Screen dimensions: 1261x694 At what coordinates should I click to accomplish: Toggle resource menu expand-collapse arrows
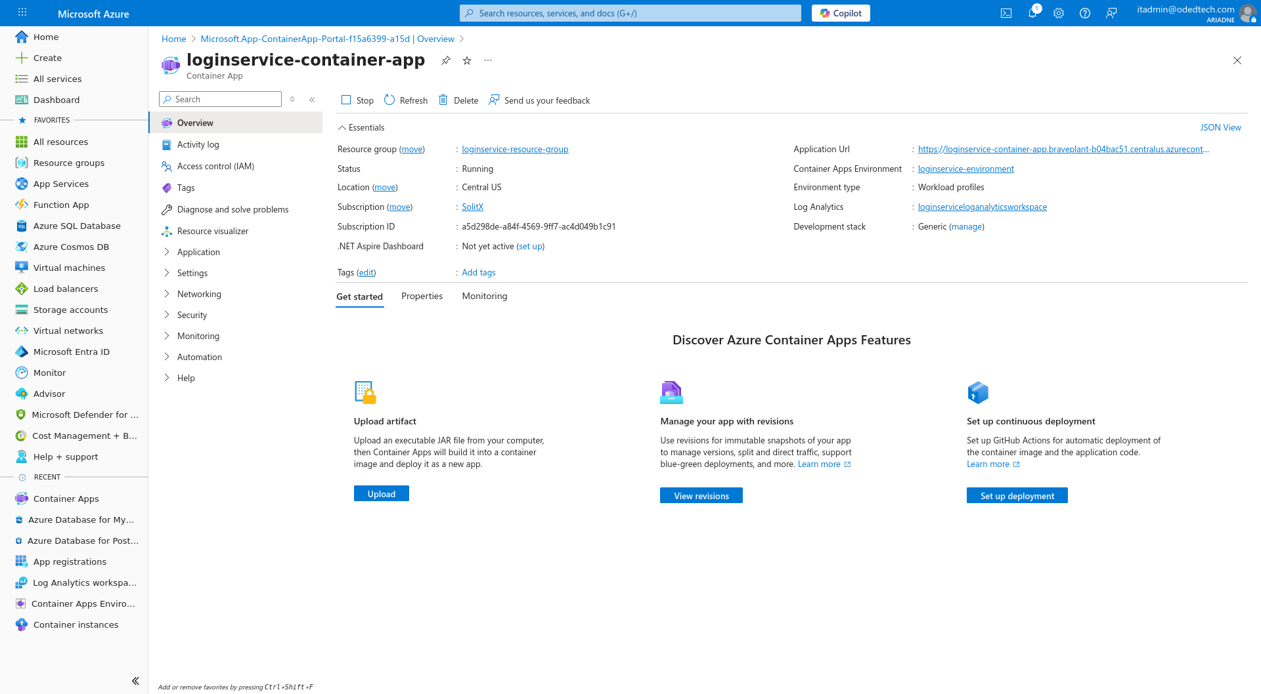point(292,100)
